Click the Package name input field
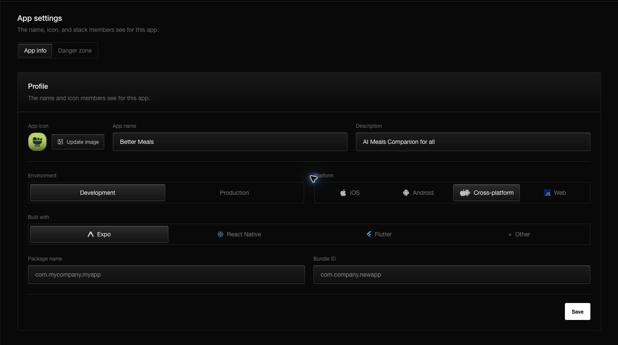This screenshot has width=618, height=345. coord(166,275)
